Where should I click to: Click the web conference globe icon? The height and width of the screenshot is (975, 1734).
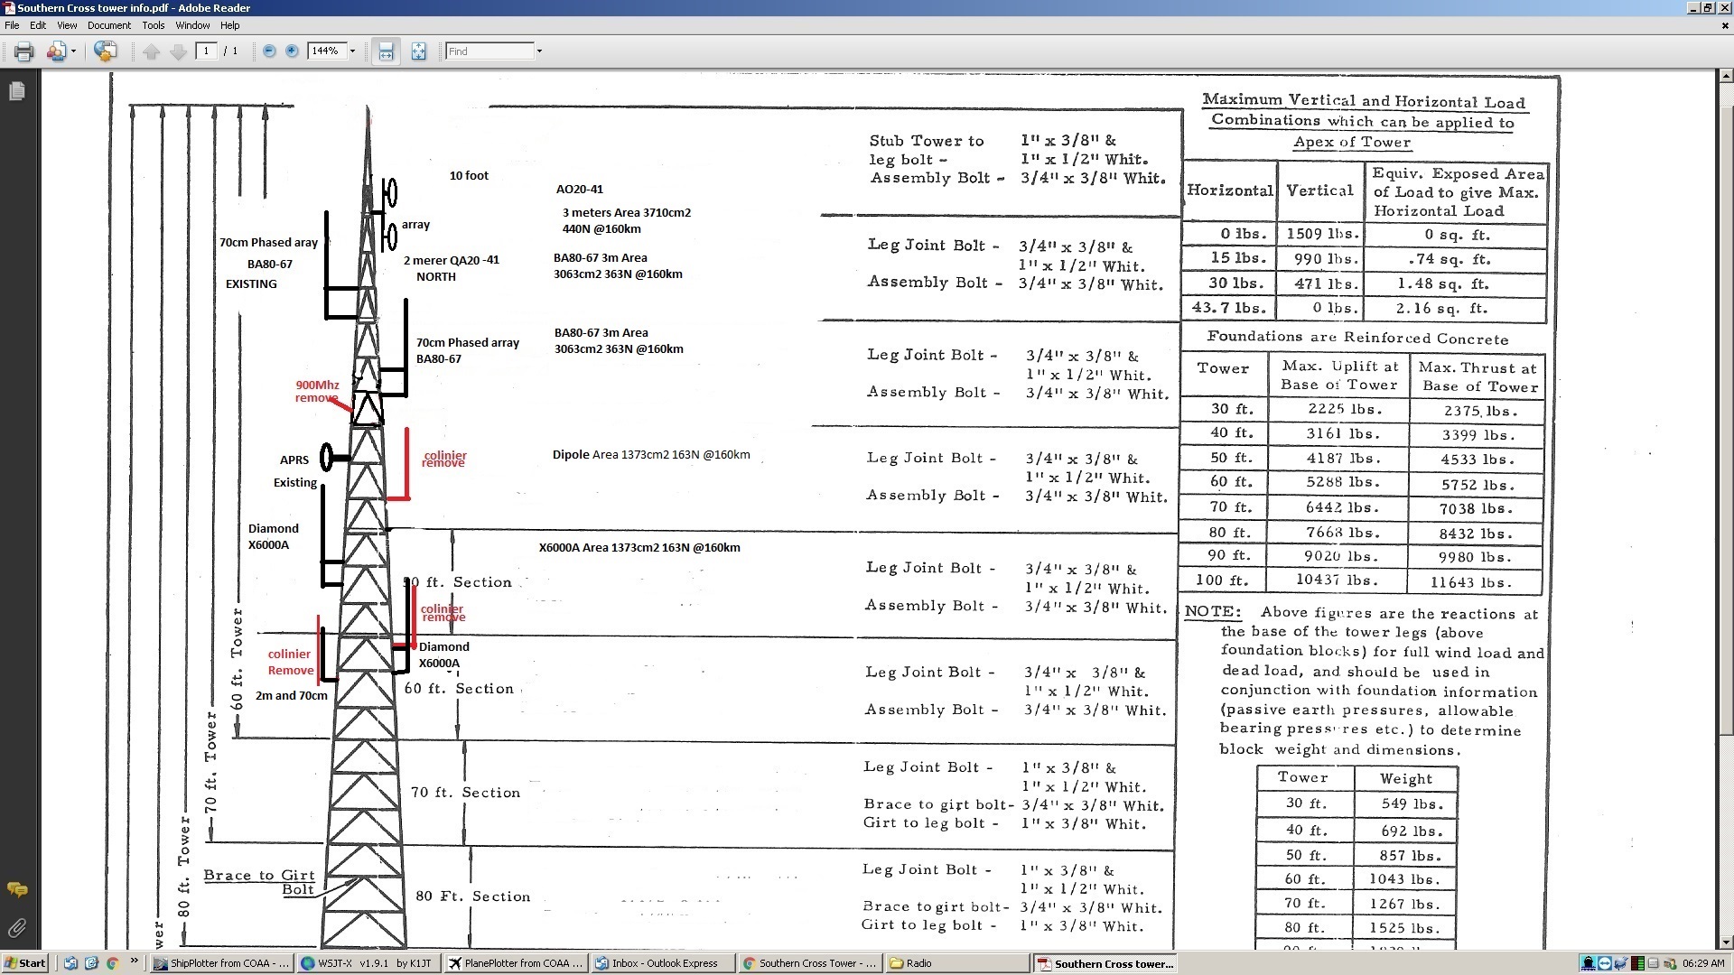[106, 51]
